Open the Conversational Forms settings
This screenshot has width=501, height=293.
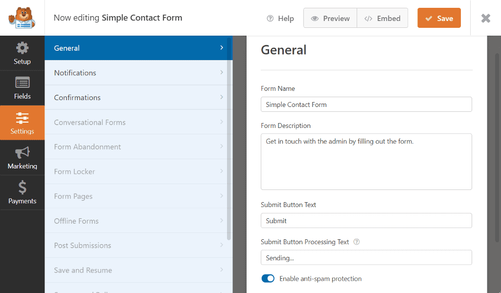90,122
